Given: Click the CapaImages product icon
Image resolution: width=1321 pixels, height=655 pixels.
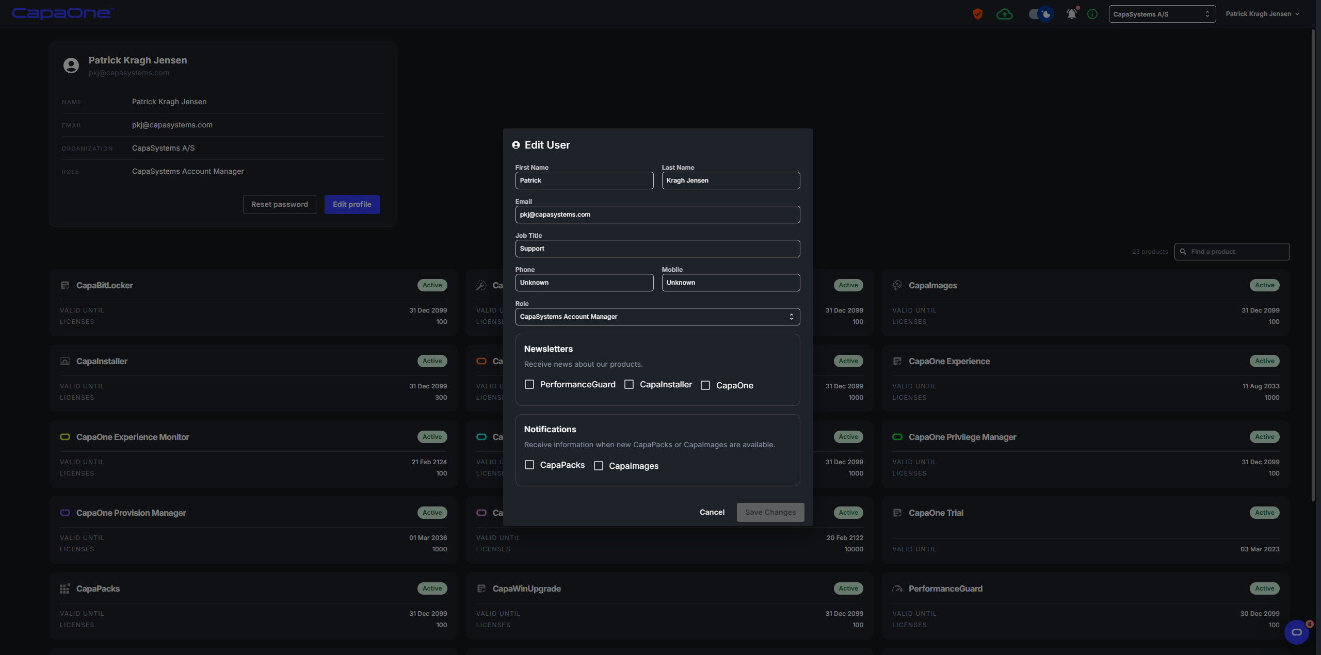Looking at the screenshot, I should (x=897, y=285).
